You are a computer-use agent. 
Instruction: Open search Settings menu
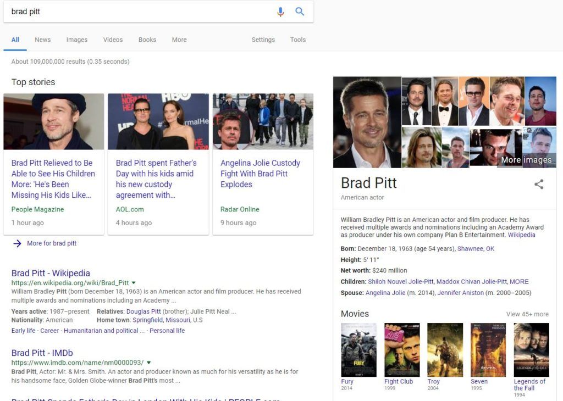click(263, 40)
